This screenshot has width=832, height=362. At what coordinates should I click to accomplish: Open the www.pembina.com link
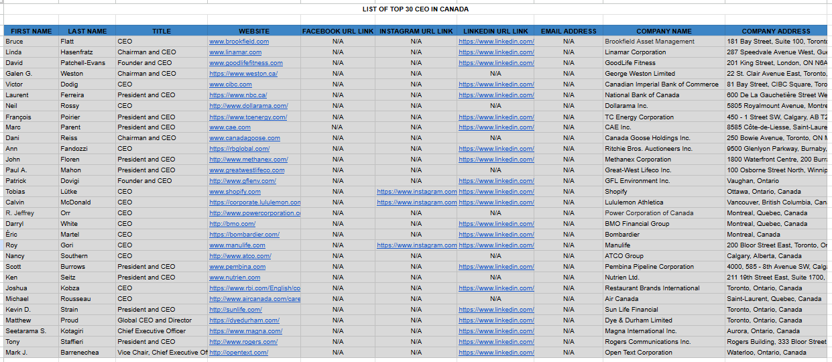point(237,267)
